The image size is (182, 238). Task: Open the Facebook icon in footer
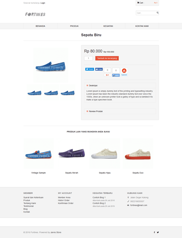154,232
